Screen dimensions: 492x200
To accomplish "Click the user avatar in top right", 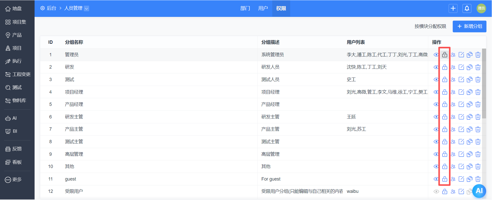I will tap(481, 8).
